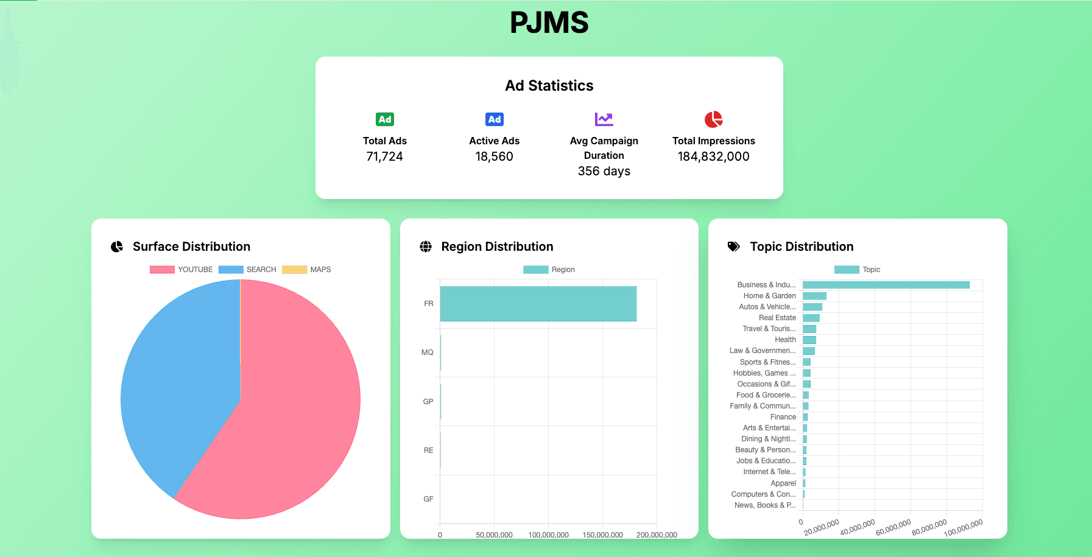Click the Beauty & Personal topic label
This screenshot has height=557, width=1092.
[x=766, y=450]
